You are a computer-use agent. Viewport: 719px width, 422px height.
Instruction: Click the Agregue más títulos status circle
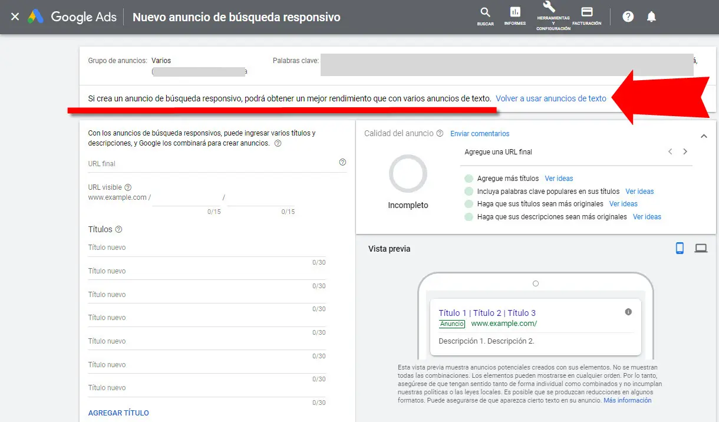469,179
